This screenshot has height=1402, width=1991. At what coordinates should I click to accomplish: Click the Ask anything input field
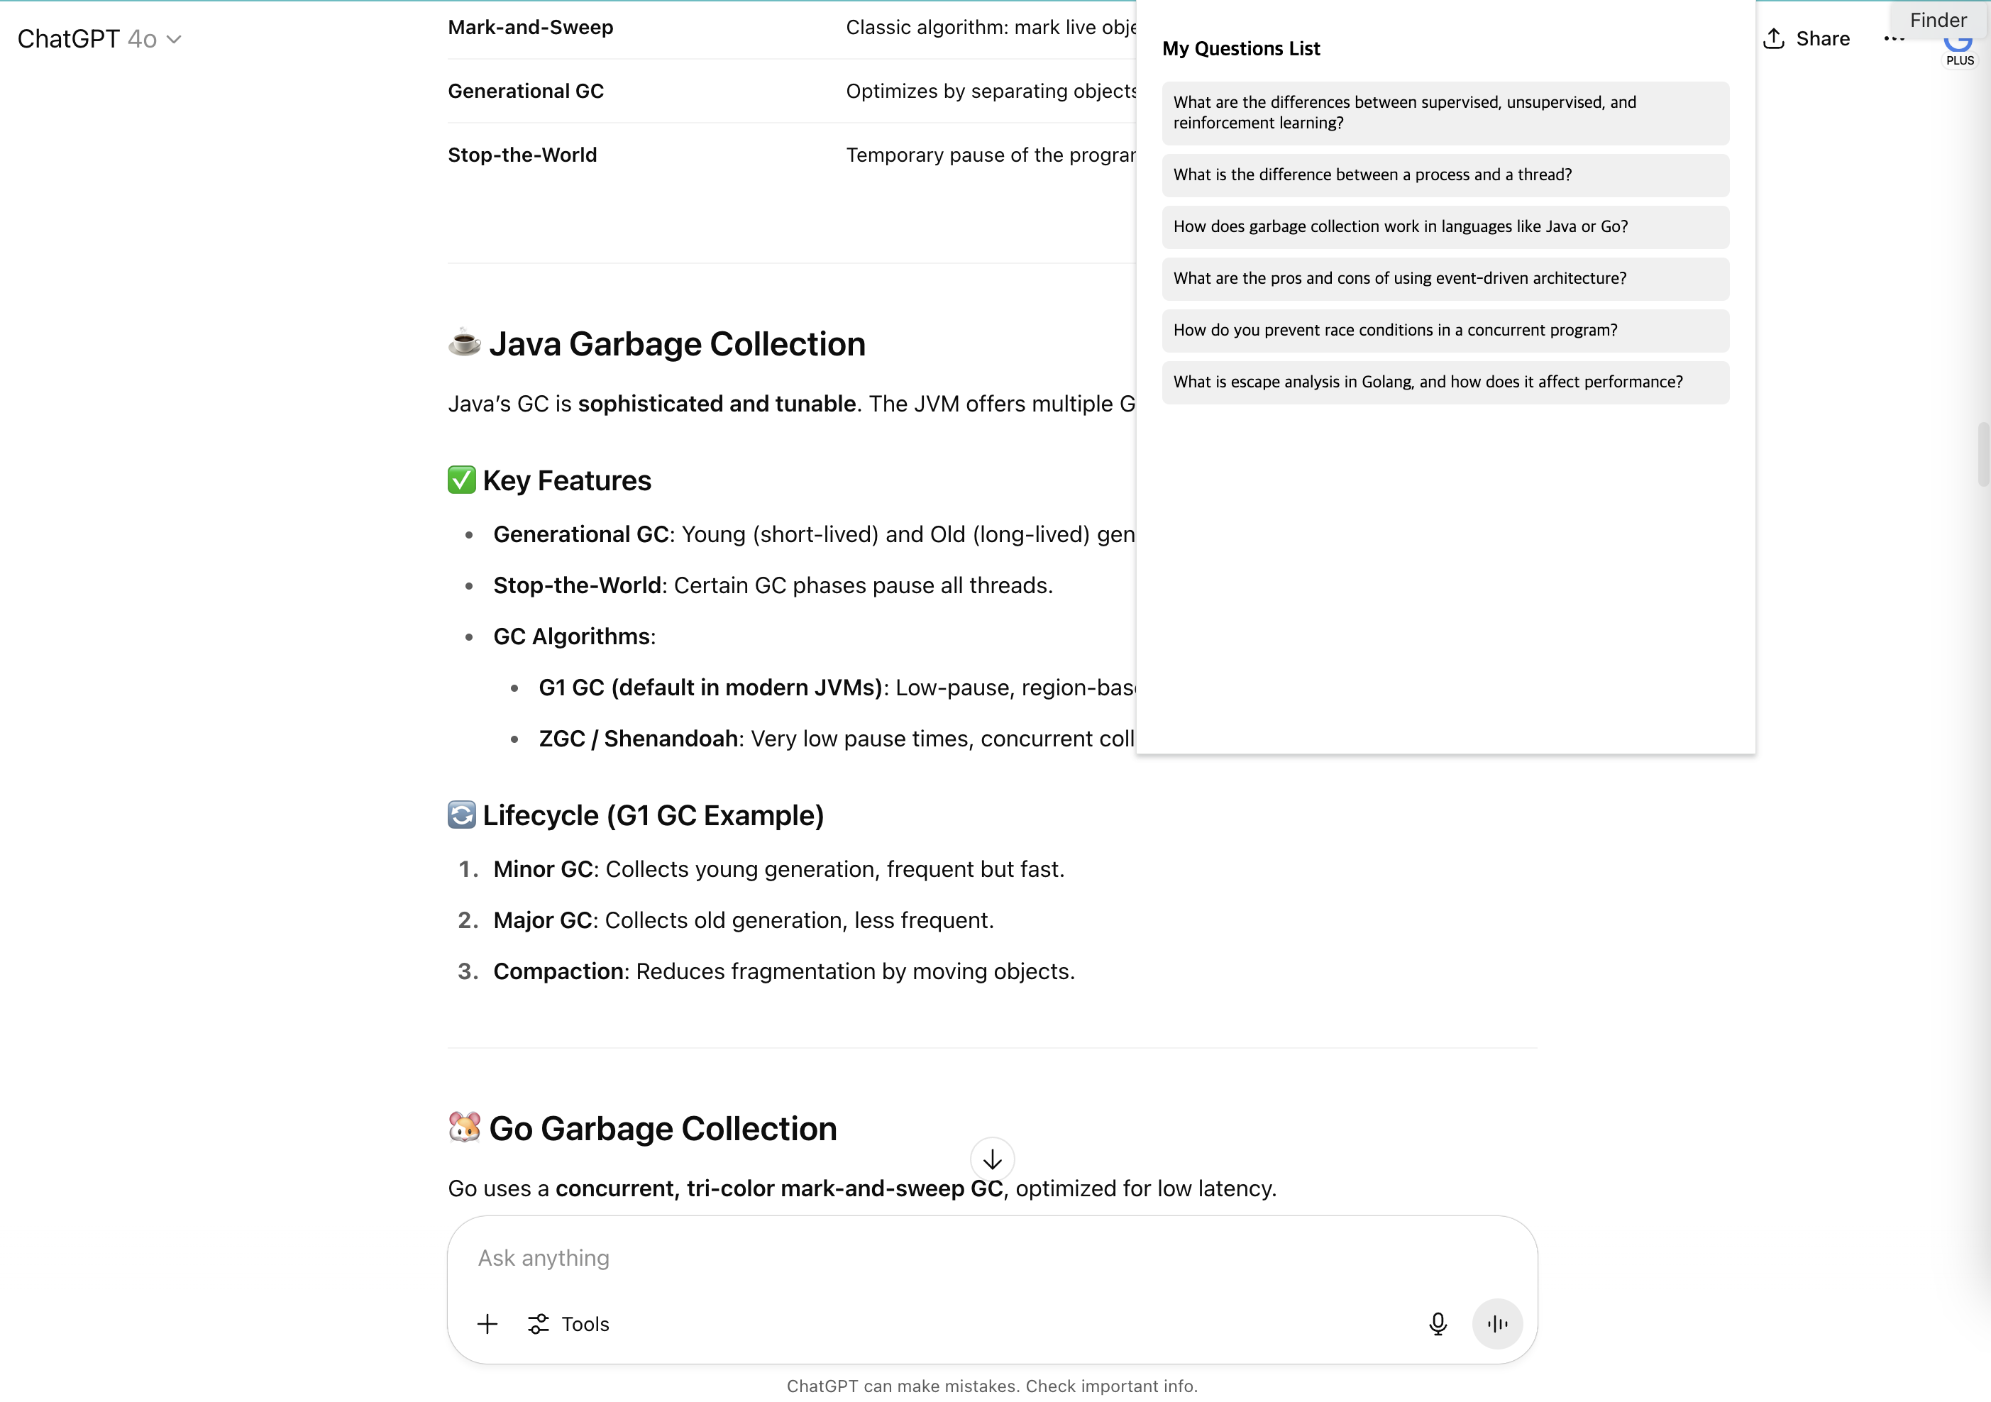[992, 1258]
